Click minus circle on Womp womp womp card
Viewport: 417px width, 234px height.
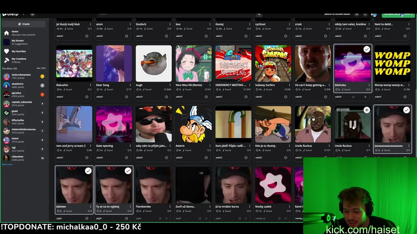pyautogui.click(x=405, y=97)
